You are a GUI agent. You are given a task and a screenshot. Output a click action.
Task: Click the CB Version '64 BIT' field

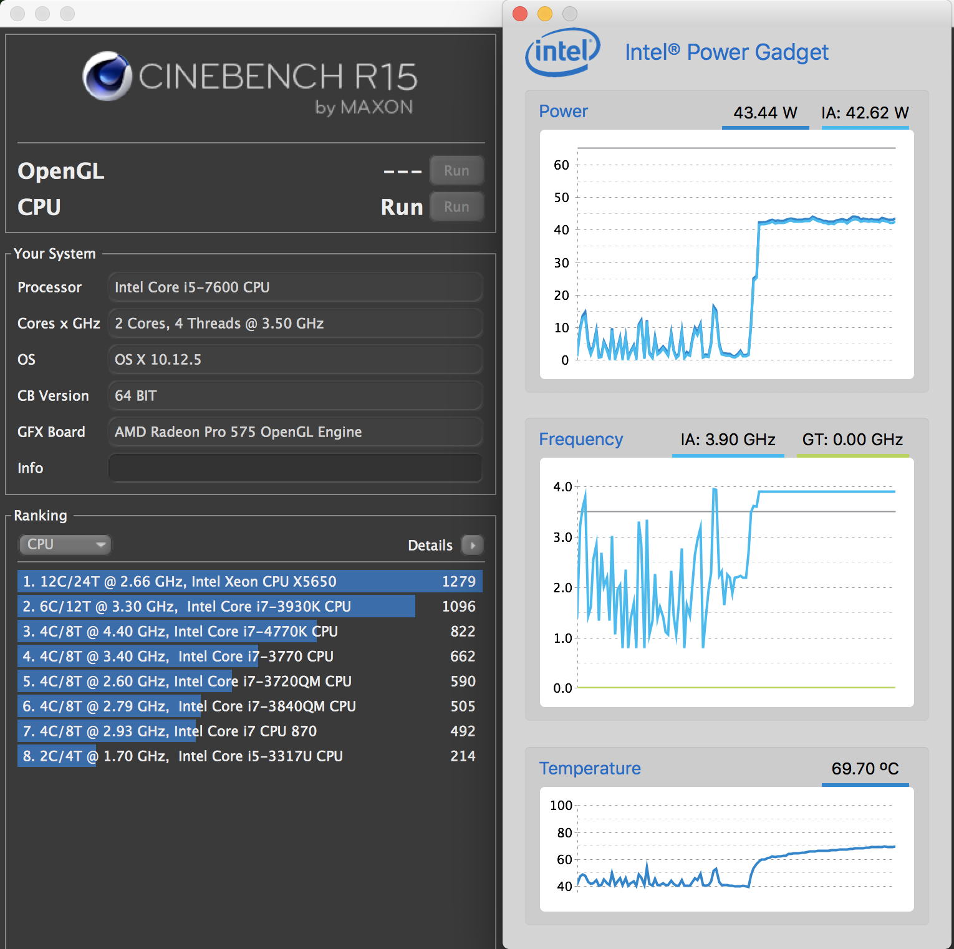(x=295, y=395)
